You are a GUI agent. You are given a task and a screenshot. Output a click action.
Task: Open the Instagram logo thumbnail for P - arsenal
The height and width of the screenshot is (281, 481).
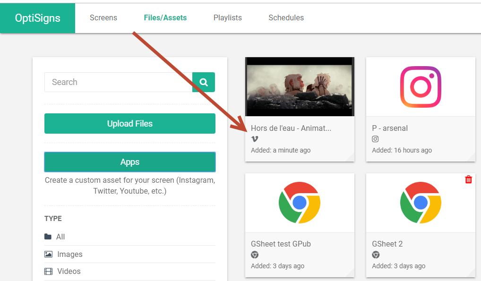tap(421, 86)
